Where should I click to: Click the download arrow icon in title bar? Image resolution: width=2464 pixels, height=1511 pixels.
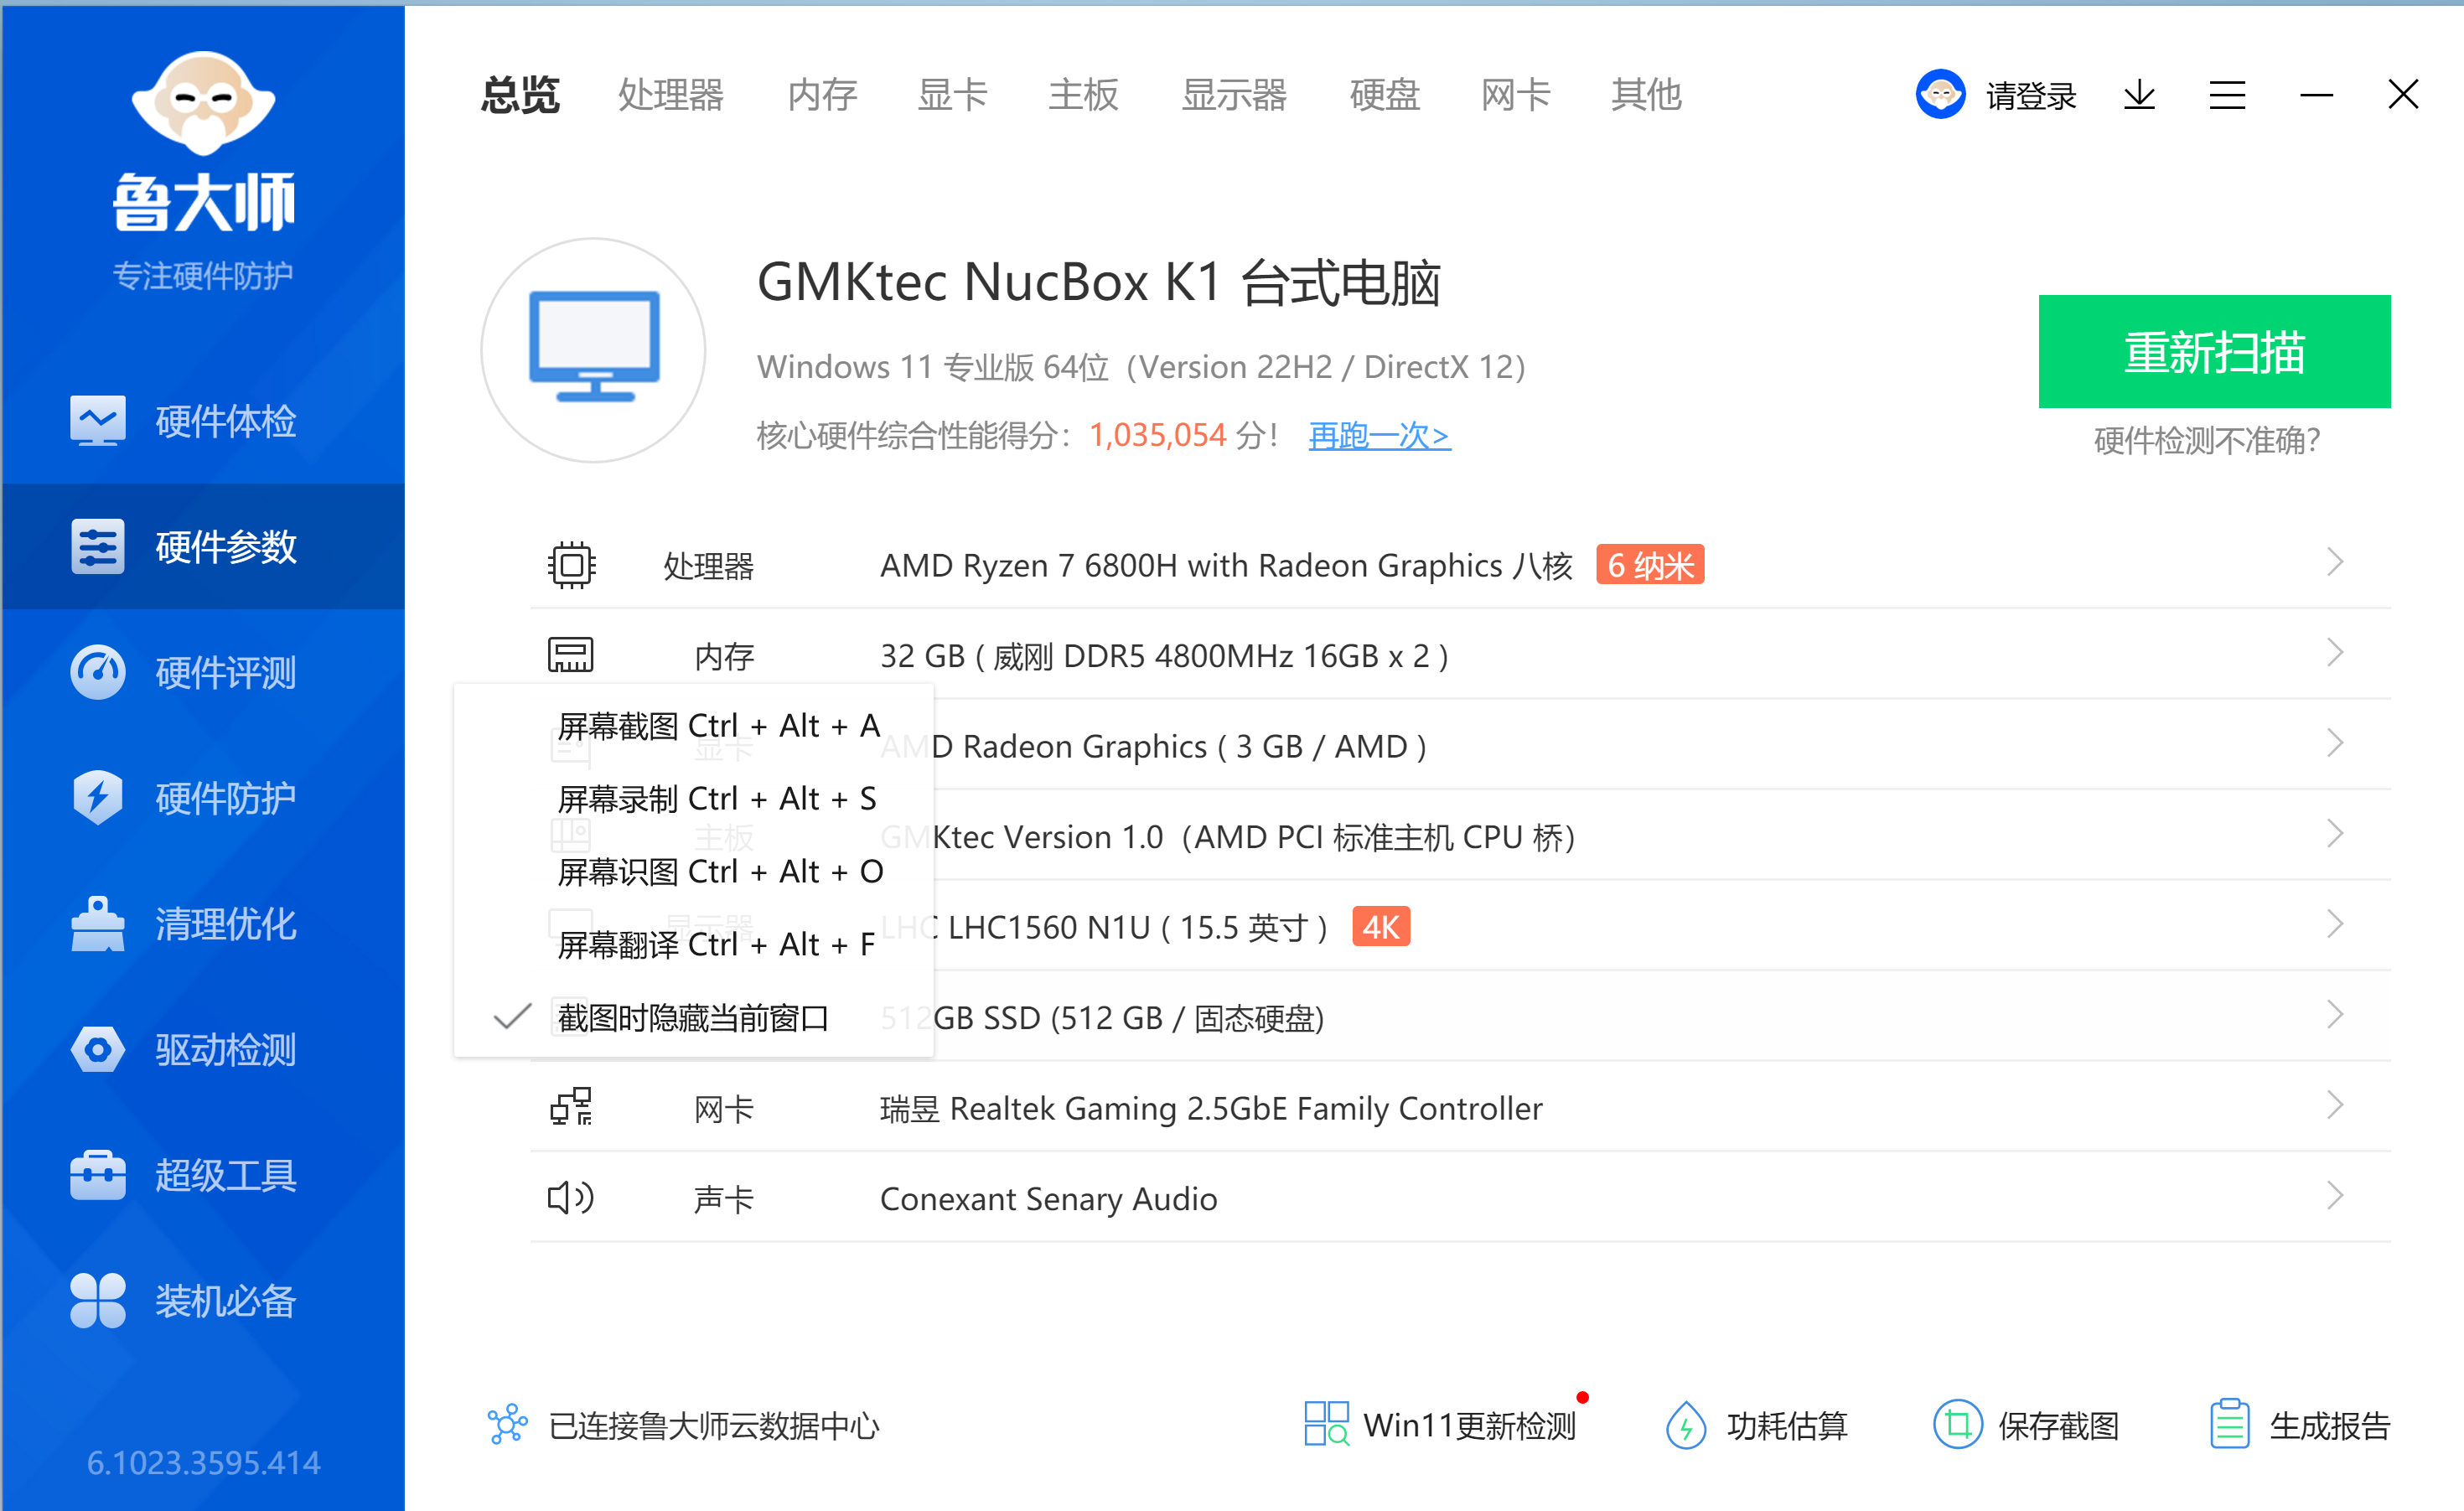point(2139,95)
